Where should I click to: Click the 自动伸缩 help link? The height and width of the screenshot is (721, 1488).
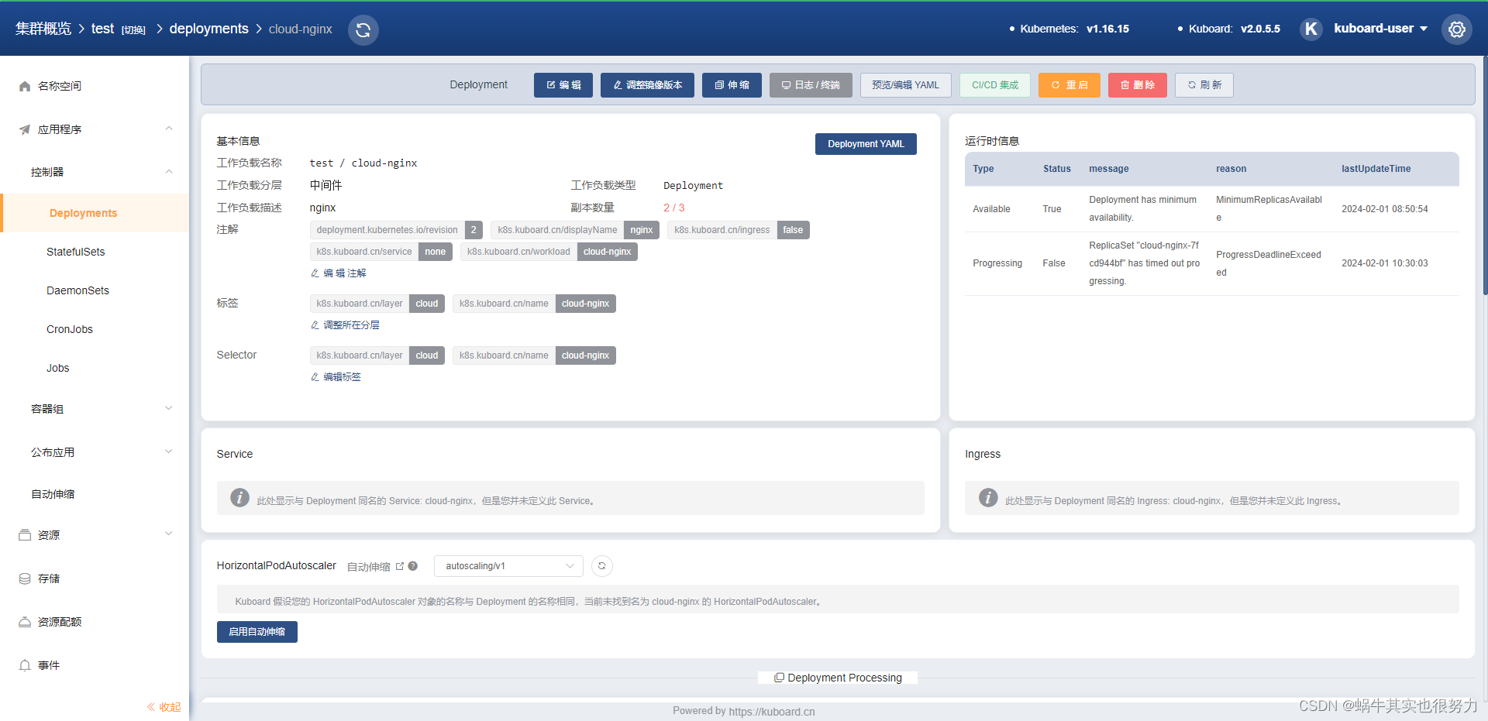(375, 567)
